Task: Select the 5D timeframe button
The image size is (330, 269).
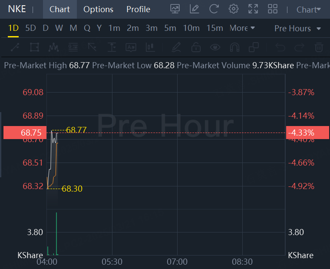Action: click(x=30, y=28)
